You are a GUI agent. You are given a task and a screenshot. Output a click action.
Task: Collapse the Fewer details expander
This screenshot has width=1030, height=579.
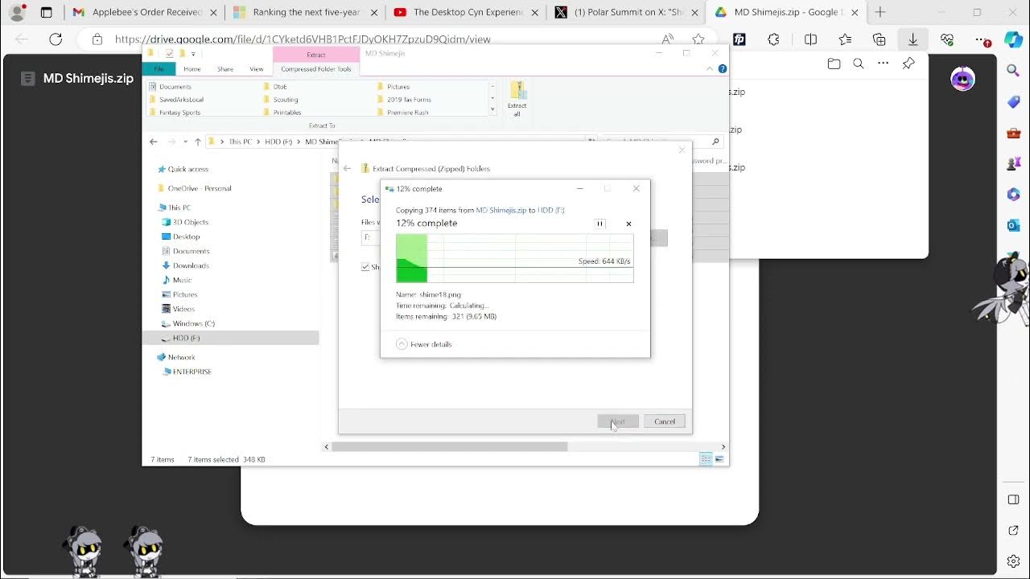click(424, 344)
